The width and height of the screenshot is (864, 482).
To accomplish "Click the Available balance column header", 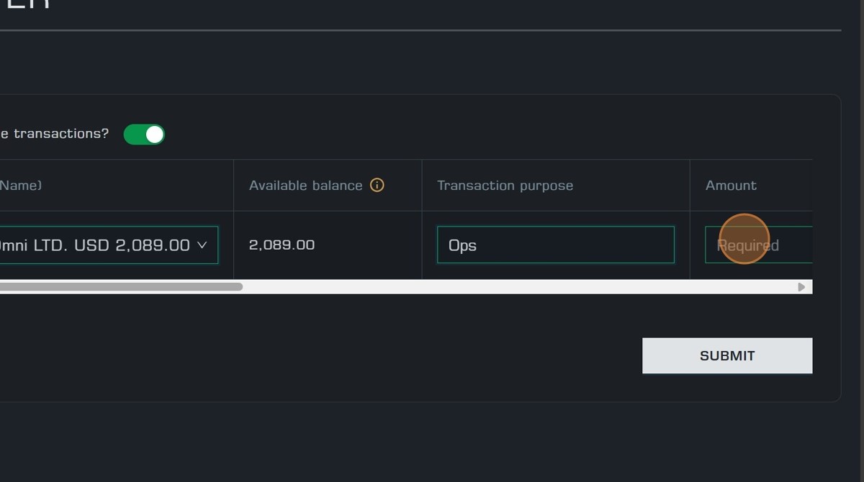I will pyautogui.click(x=305, y=186).
